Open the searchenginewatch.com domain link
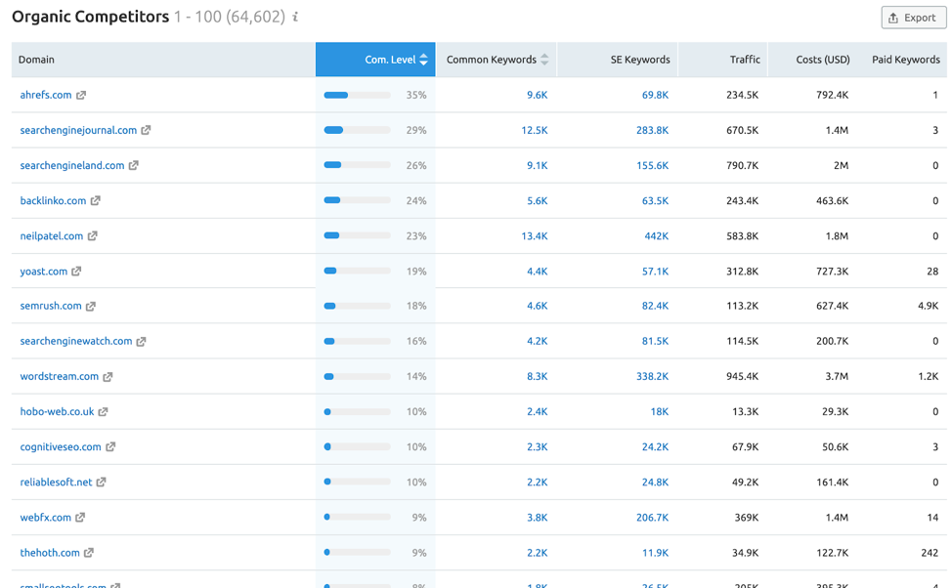 point(76,341)
